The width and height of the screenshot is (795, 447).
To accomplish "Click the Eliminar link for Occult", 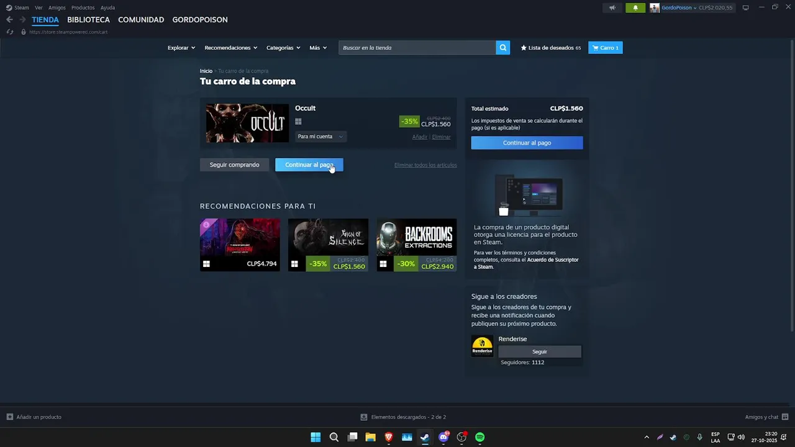I will click(442, 137).
